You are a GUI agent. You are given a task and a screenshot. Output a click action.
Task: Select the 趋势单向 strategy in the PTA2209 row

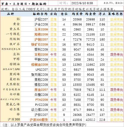pos(117,100)
